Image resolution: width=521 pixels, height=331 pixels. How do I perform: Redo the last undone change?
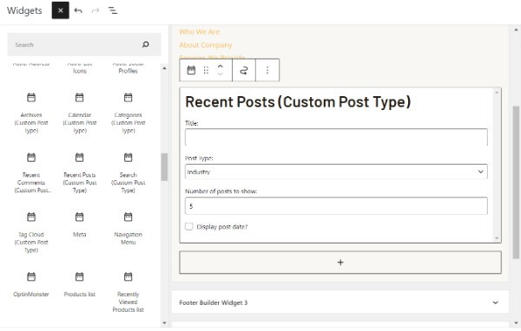96,10
